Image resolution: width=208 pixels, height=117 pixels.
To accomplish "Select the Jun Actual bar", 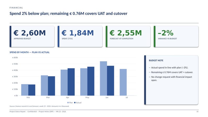I will [111, 81].
